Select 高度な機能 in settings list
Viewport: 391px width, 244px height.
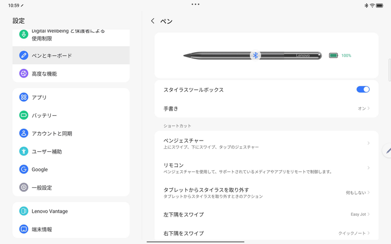tap(71, 74)
